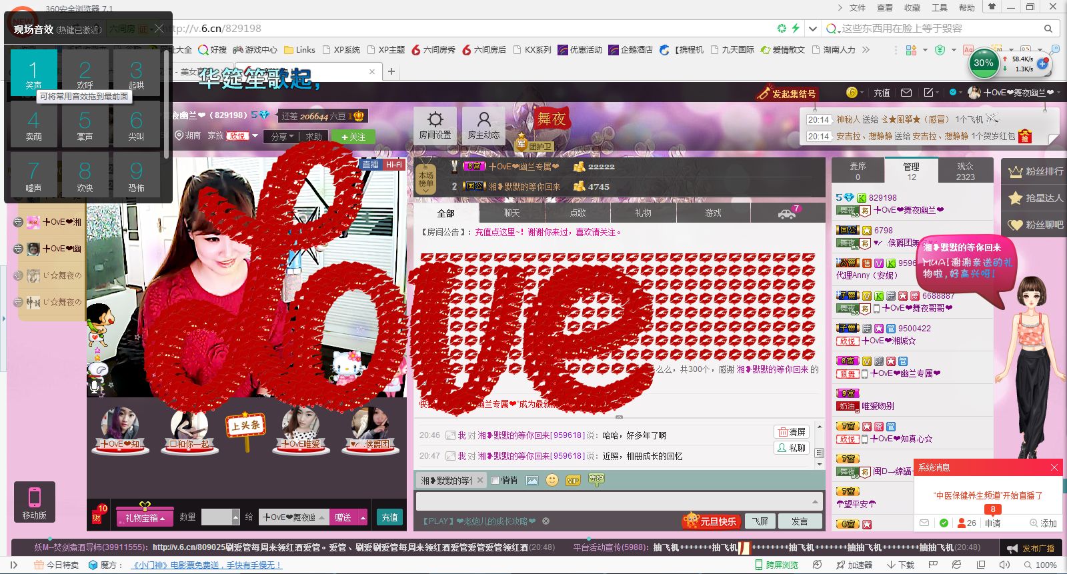The height and width of the screenshot is (574, 1067).
Task: Click the chat message input field
Action: pyautogui.click(x=619, y=501)
